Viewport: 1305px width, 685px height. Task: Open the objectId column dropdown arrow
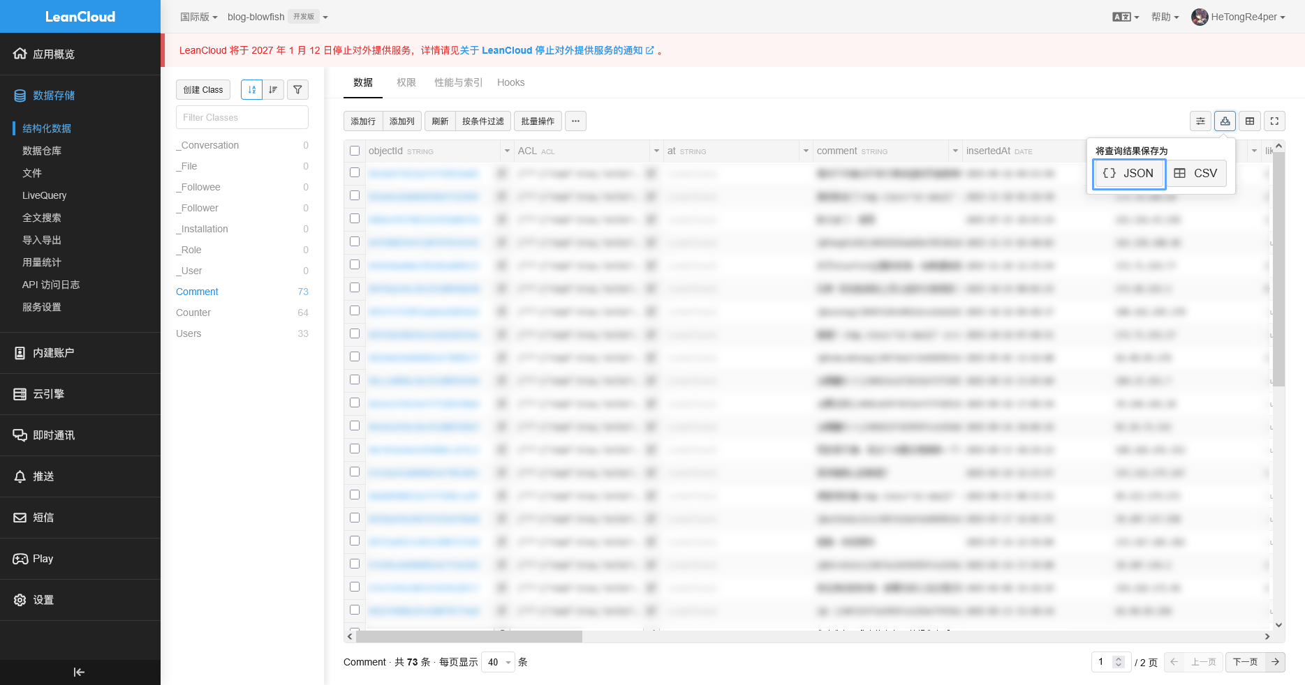click(x=508, y=151)
